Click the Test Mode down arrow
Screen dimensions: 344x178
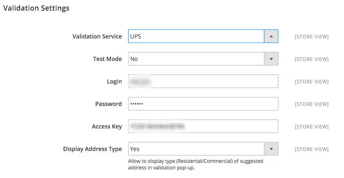tap(271, 59)
